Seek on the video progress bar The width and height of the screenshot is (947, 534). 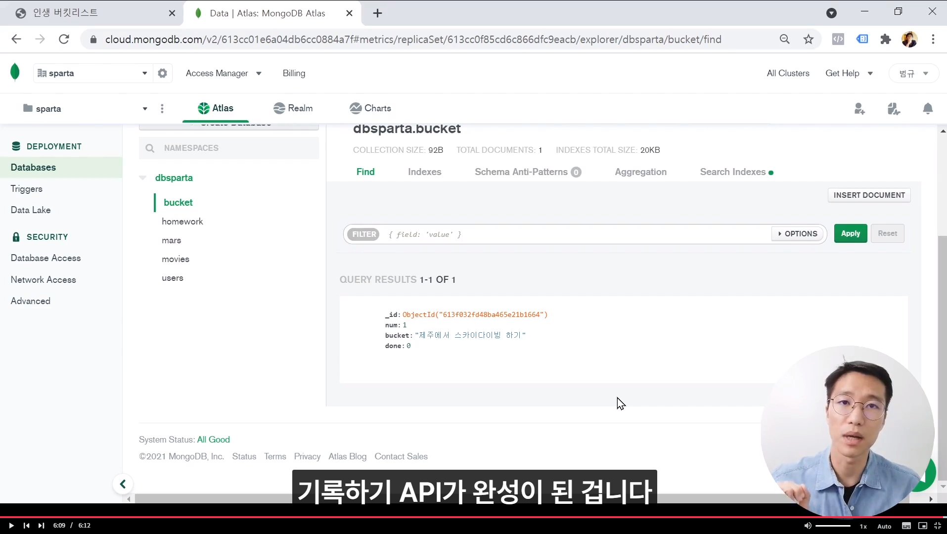click(x=473, y=517)
